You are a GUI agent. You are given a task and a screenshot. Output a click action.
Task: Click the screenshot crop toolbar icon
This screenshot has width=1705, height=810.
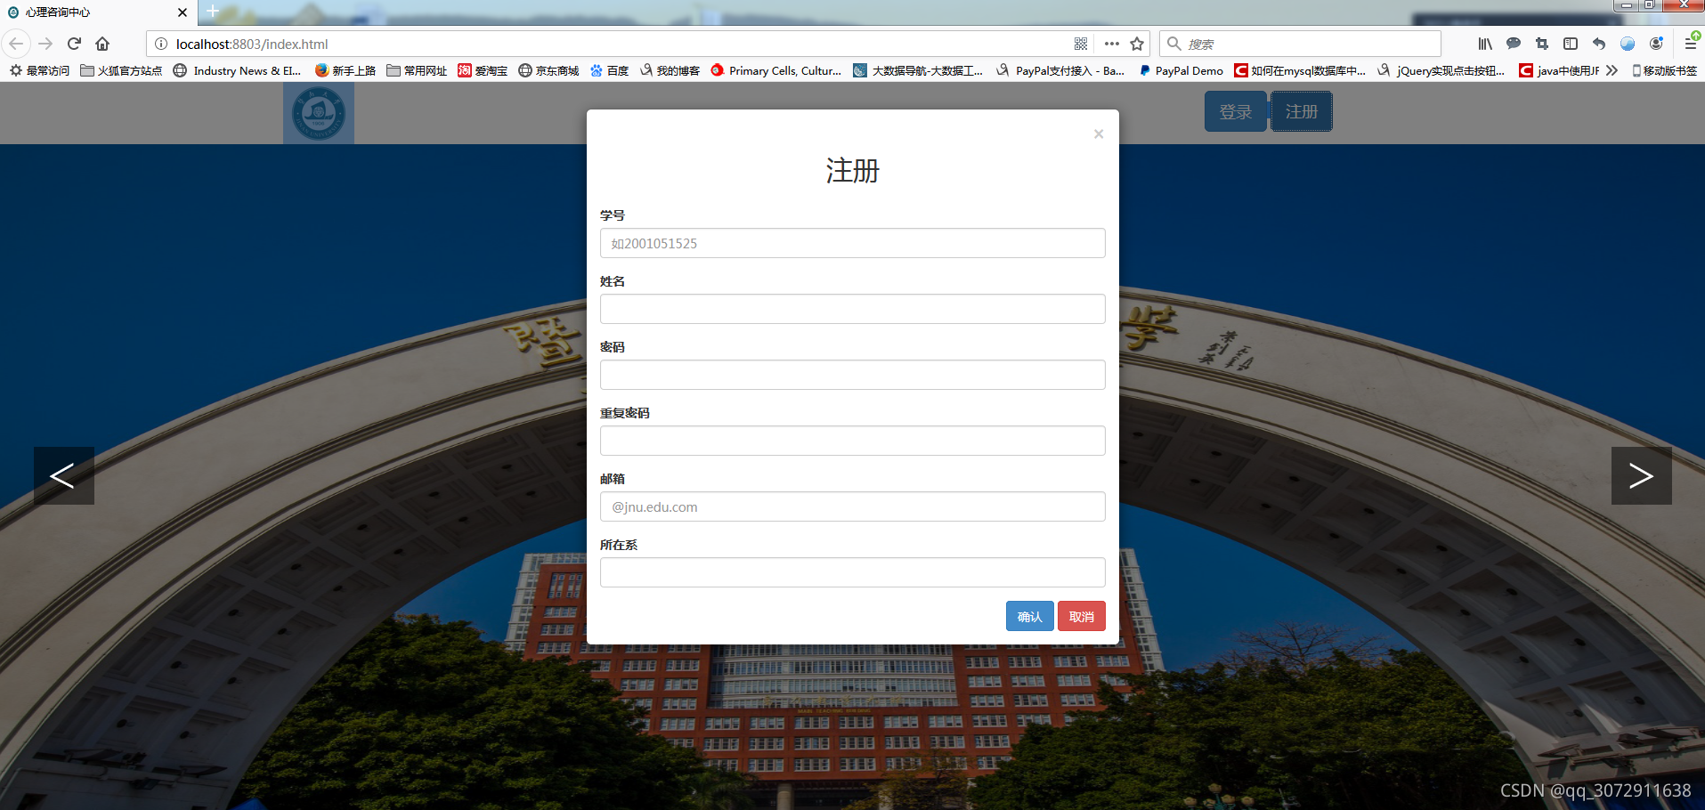[1542, 44]
